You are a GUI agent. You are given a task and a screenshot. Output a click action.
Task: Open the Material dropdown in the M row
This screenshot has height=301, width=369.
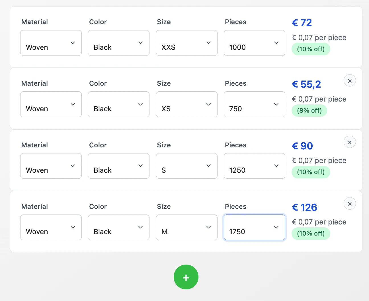click(51, 227)
